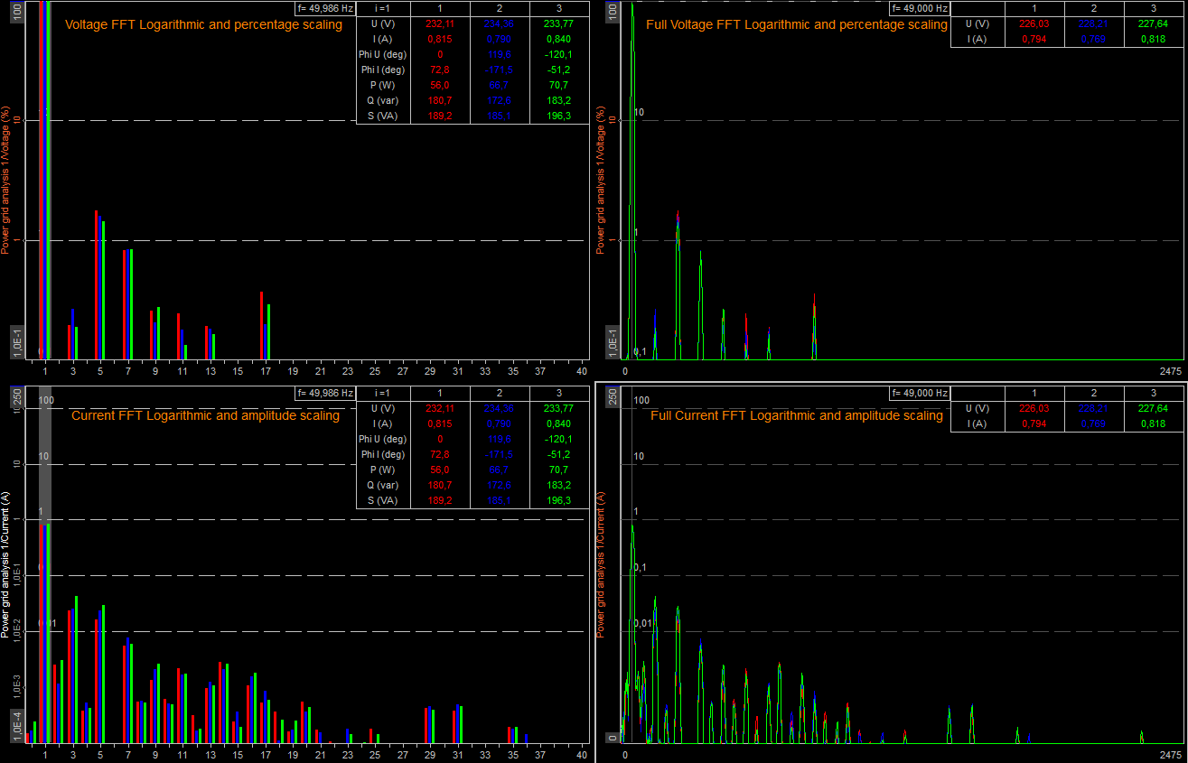1188x763 pixels.
Task: Click harmonic number 29 on the amplitude-scaling harmonic chart x-axis
Action: coord(430,754)
